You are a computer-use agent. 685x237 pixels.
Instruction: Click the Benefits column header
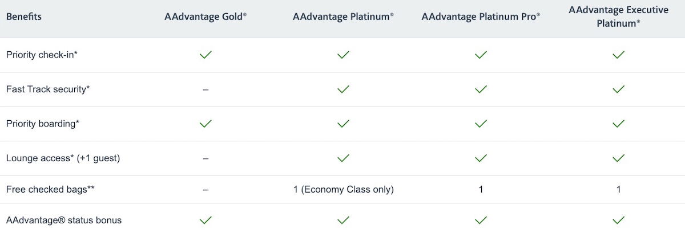click(24, 17)
